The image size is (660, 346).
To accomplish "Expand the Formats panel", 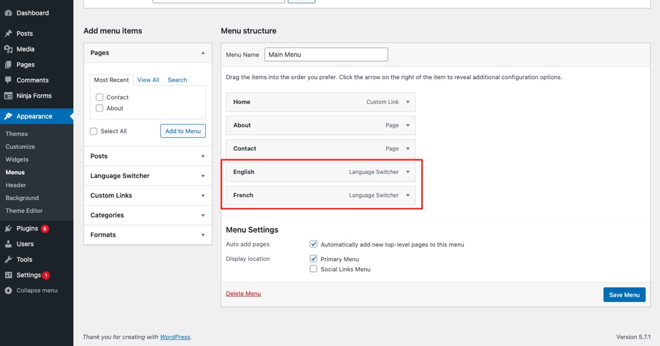I will (x=203, y=235).
